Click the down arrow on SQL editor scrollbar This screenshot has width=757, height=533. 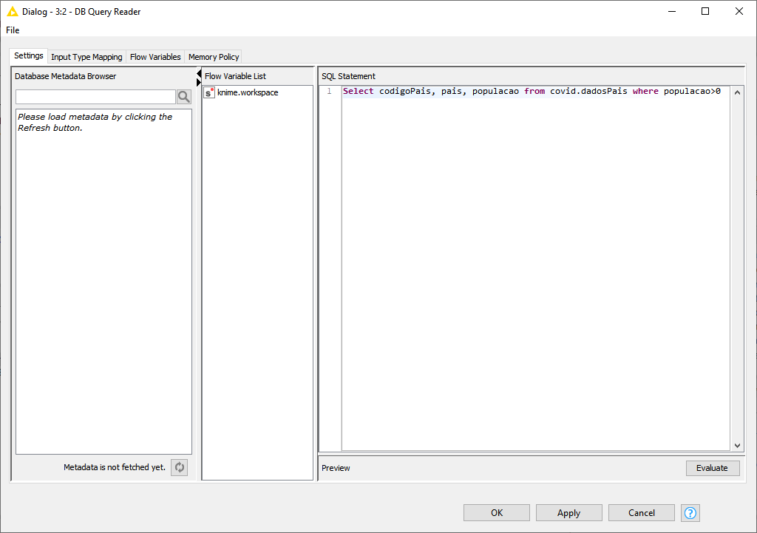click(x=737, y=446)
